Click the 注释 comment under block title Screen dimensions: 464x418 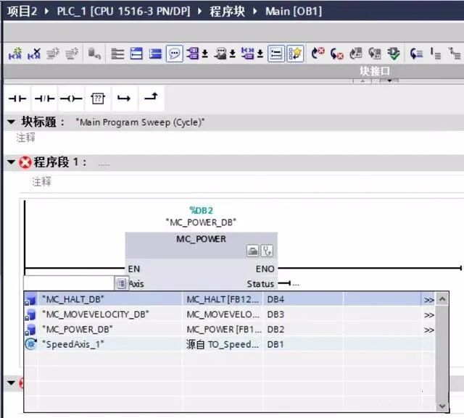26,138
